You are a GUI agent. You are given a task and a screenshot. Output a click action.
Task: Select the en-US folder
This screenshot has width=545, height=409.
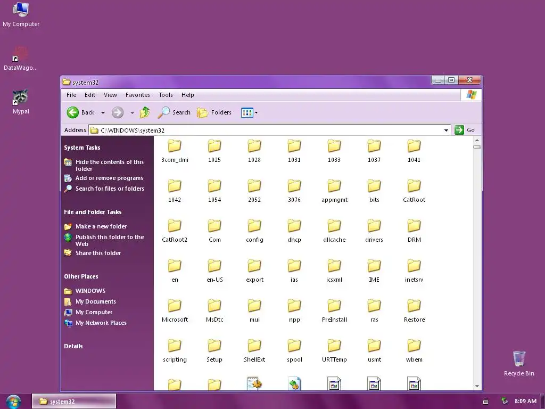[214, 271]
